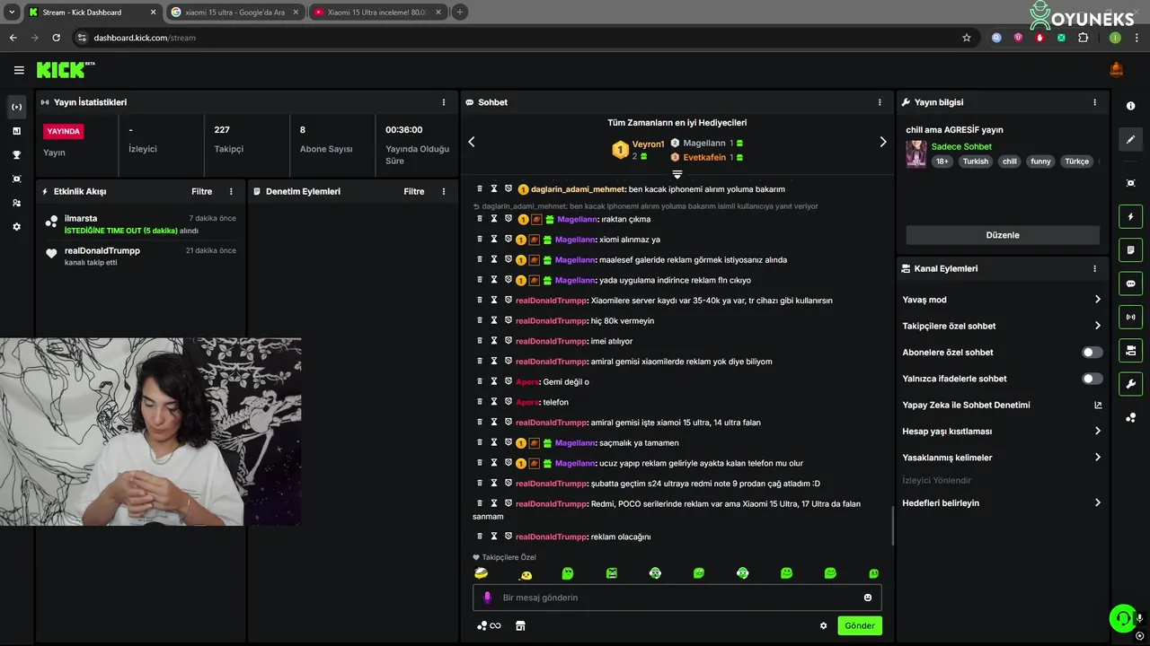Show previous leaderboard with left arrow

pos(472,142)
